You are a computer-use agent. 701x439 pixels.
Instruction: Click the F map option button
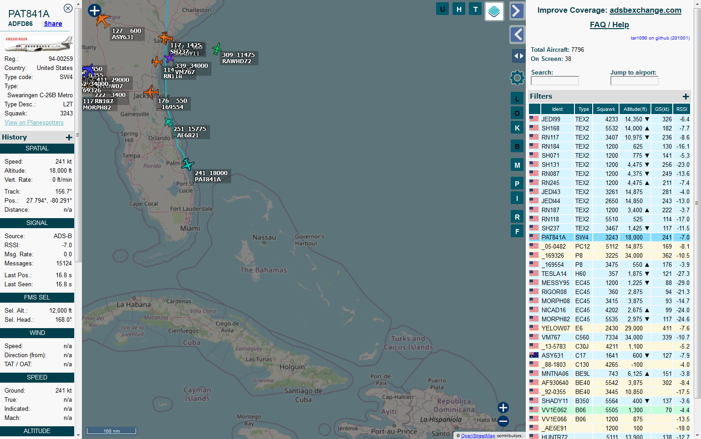517,231
